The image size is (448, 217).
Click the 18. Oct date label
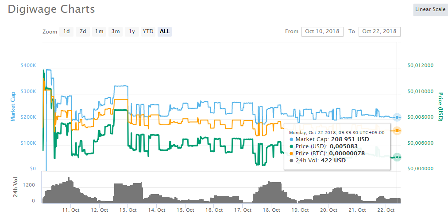click(271, 210)
